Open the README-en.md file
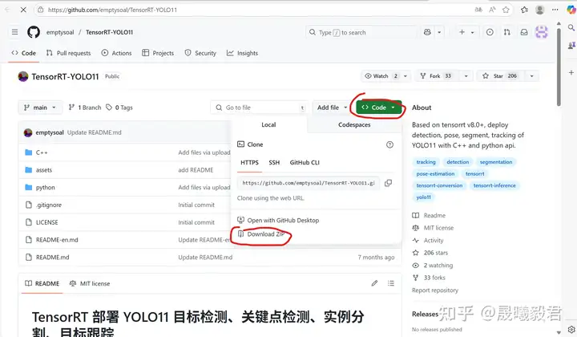Screen dimensions: 577x337 coord(57,240)
